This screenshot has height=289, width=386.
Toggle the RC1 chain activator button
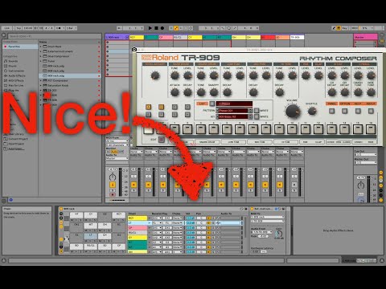tap(209, 218)
